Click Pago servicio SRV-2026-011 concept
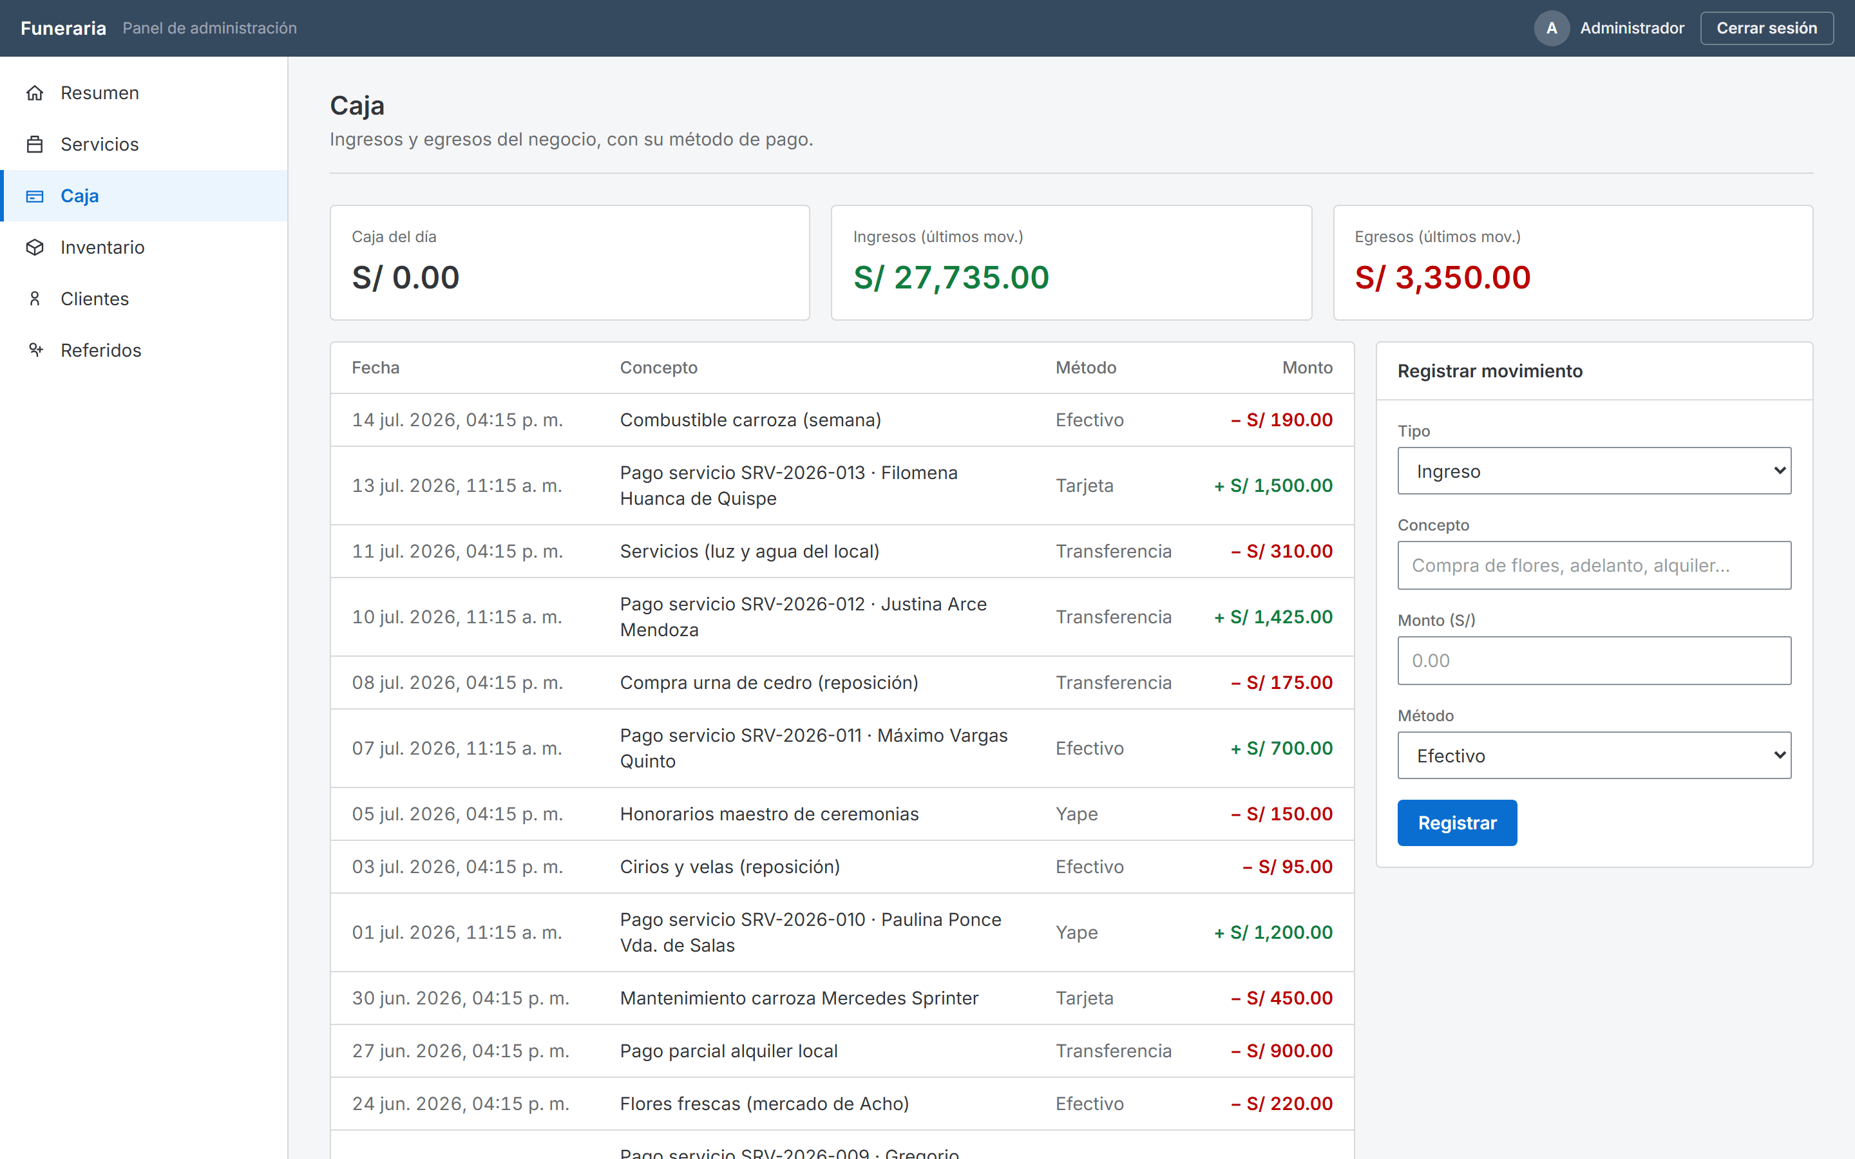Image resolution: width=1855 pixels, height=1159 pixels. [x=814, y=748]
